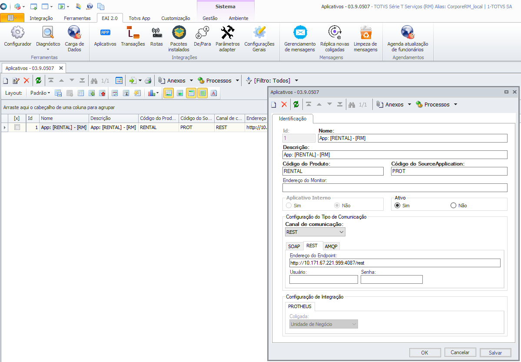
Task: Click the Salvar button
Action: (495, 352)
